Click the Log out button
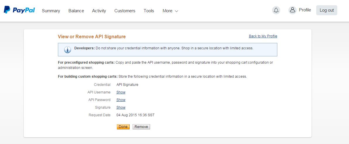 (326, 10)
